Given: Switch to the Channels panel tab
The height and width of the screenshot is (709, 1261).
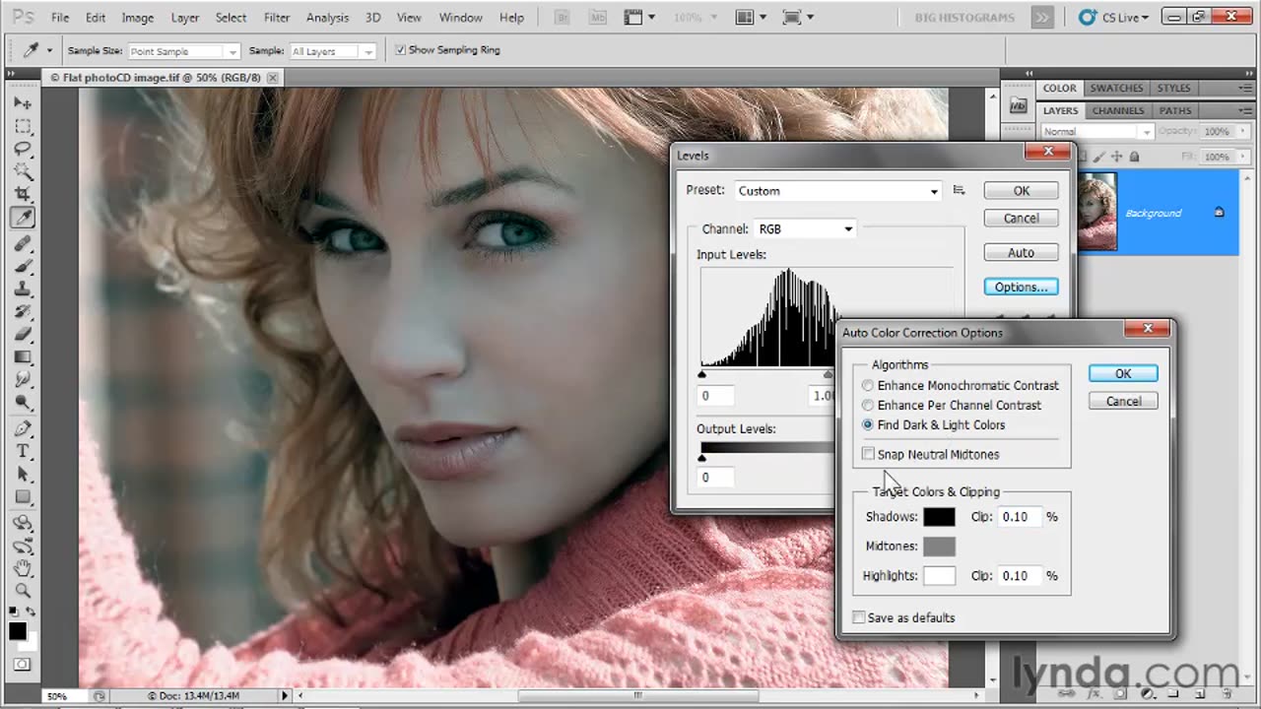Looking at the screenshot, I should pos(1118,110).
